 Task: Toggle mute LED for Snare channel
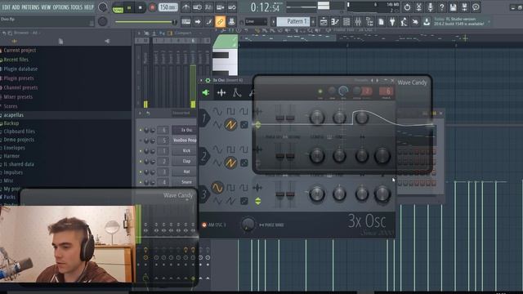tap(141, 182)
